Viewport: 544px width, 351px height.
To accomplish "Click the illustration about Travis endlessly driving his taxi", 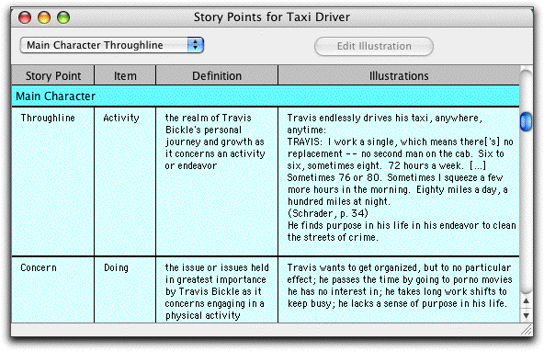I will pos(399,181).
